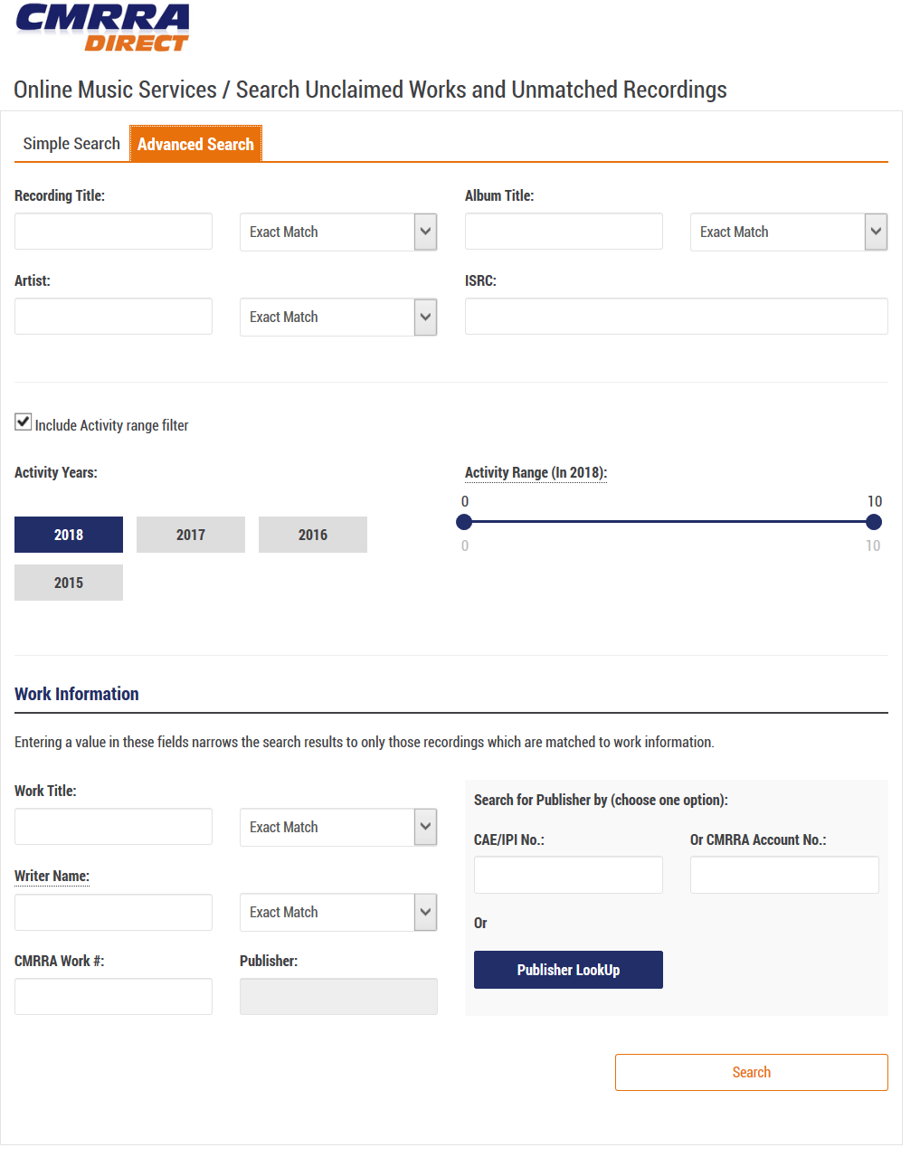Open Album Title match type dropdown
This screenshot has width=920, height=1157.
click(788, 232)
